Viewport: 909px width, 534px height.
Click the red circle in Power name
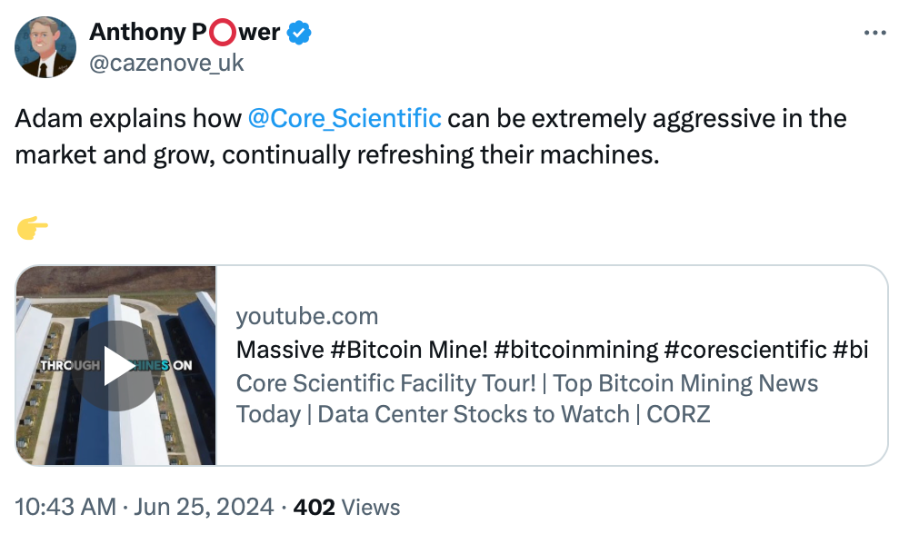tap(222, 33)
